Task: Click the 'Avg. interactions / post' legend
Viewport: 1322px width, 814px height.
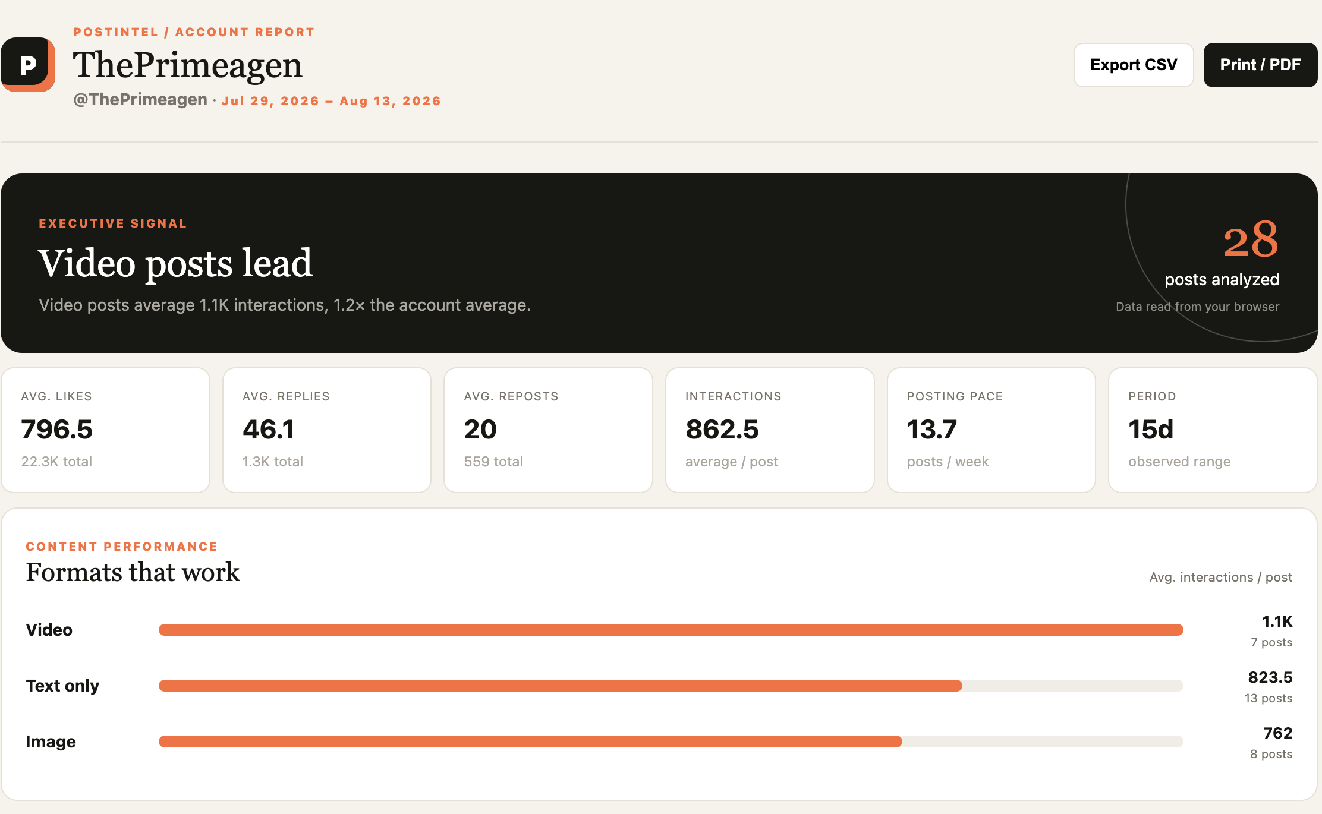Action: 1221,578
